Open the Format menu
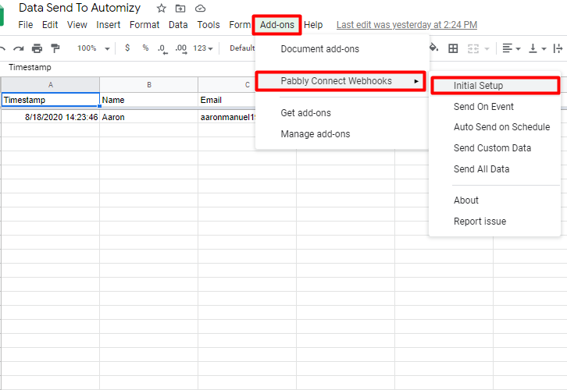 coord(144,25)
